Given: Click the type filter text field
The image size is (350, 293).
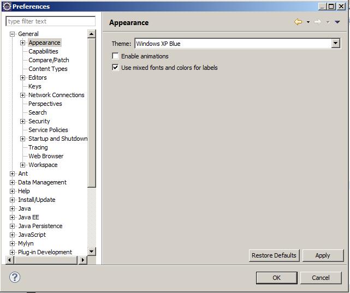Looking at the screenshot, I should (x=50, y=21).
